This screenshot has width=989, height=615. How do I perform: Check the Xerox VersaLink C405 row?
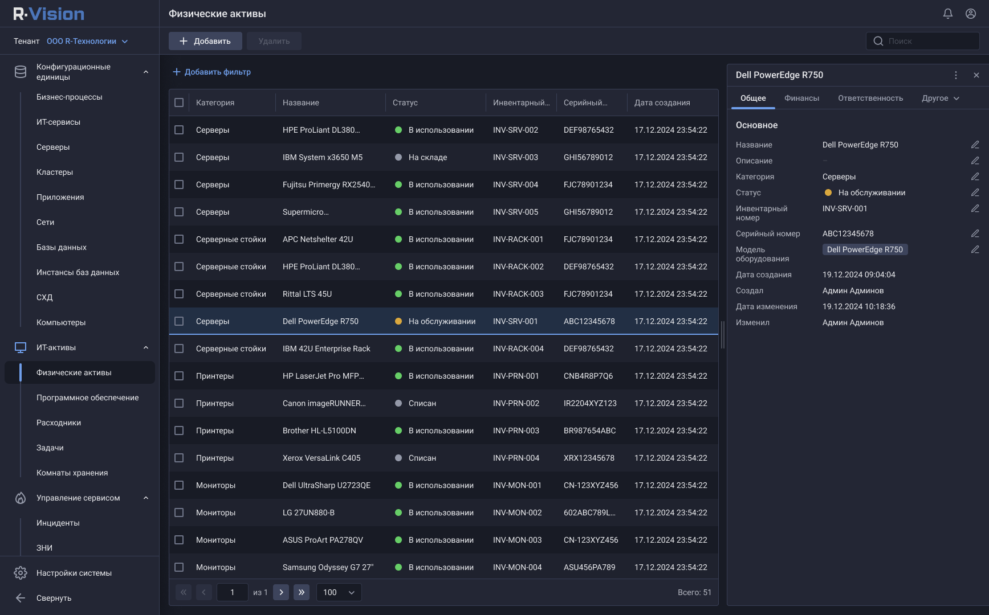click(x=179, y=458)
